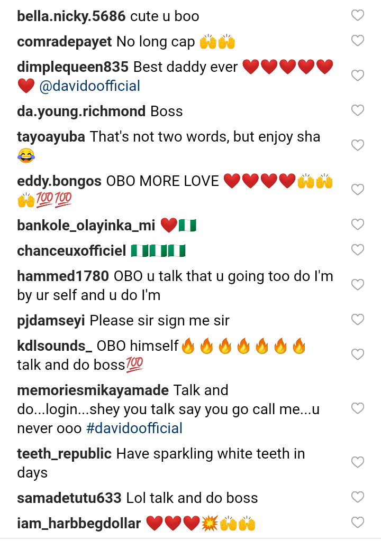Heart hammed1780's comment
This screenshot has height=541, width=381.
pos(358,285)
